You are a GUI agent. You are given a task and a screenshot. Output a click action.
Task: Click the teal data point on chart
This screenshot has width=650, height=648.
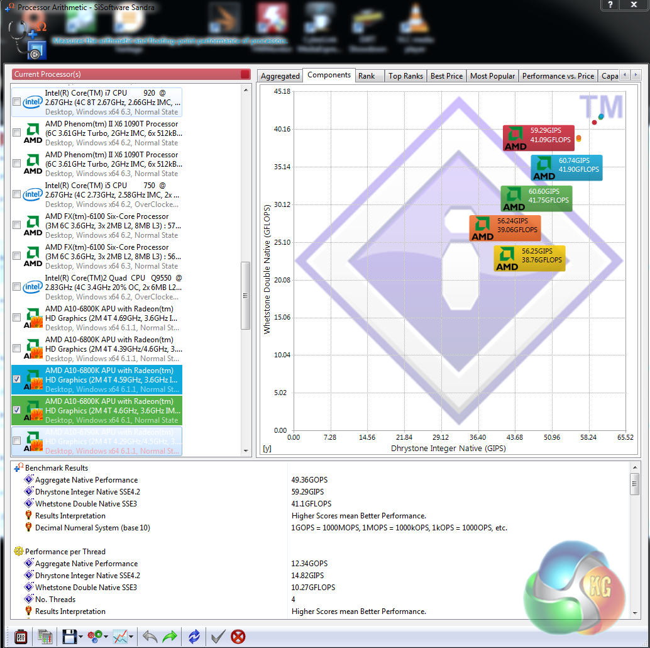pos(601,116)
